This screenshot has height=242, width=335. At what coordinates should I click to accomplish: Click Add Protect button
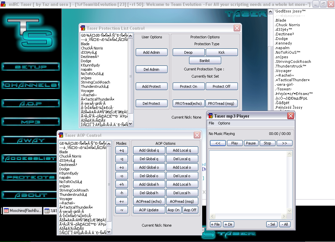pyautogui.click(x=151, y=86)
